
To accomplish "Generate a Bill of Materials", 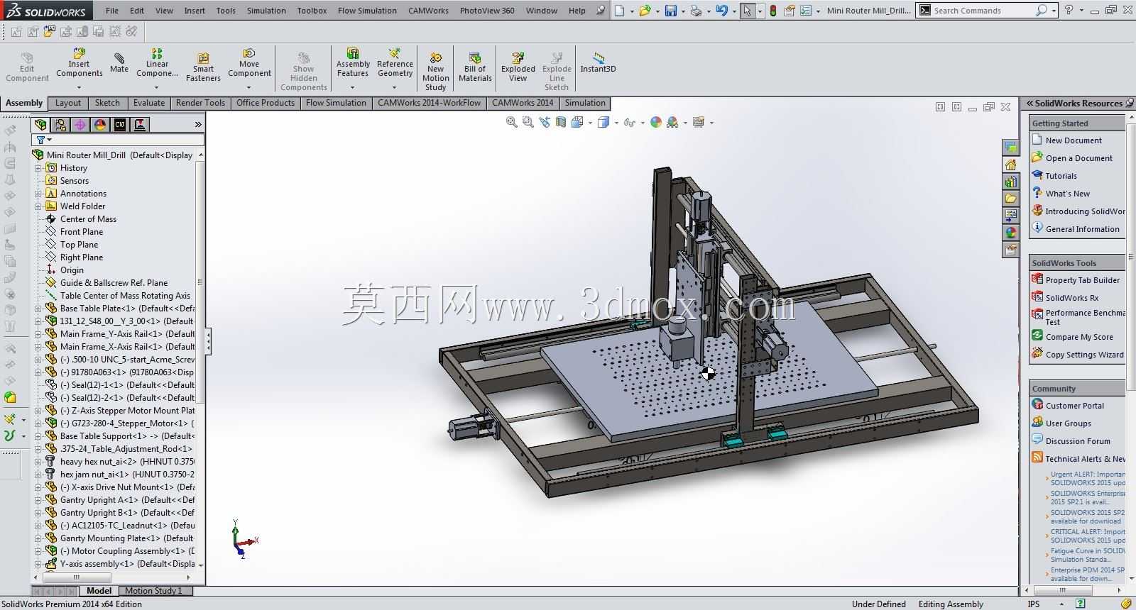I will 476,67.
